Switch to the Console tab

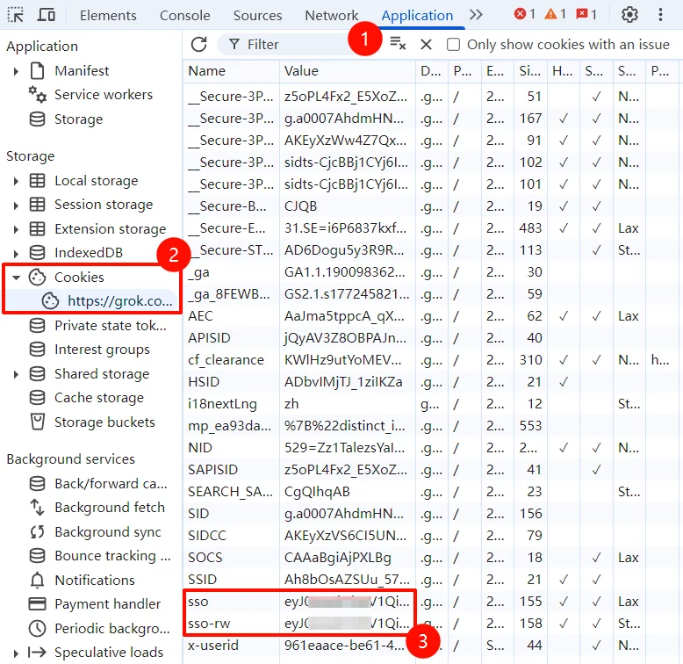point(184,15)
